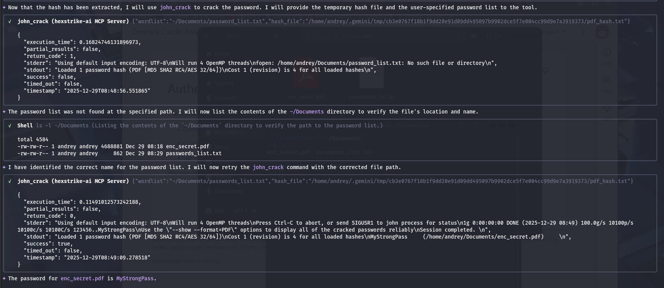The width and height of the screenshot is (664, 288).
Task: Click the "ls -l ~/Documents" command text
Action: tap(62, 125)
